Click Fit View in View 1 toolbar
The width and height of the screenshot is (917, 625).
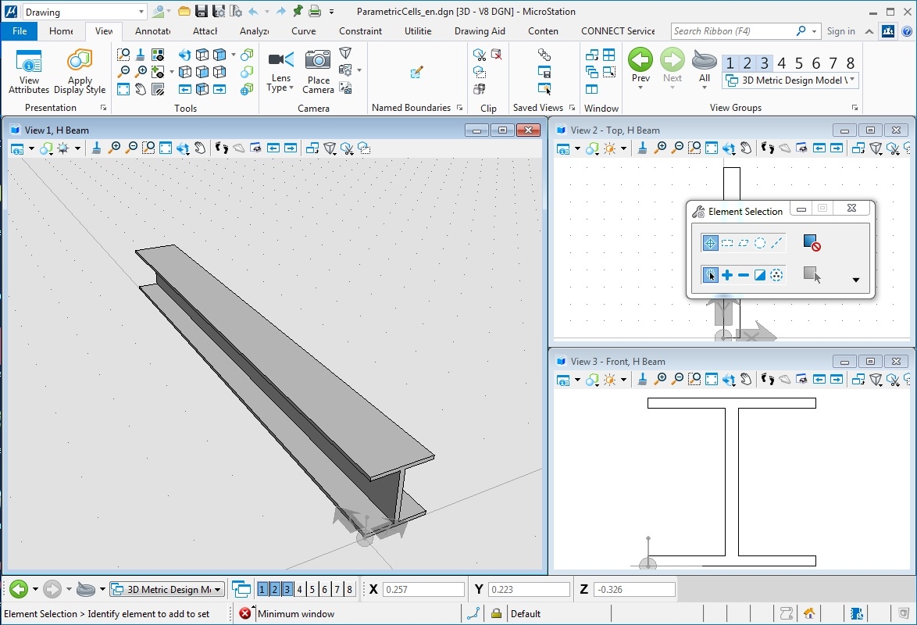point(166,148)
